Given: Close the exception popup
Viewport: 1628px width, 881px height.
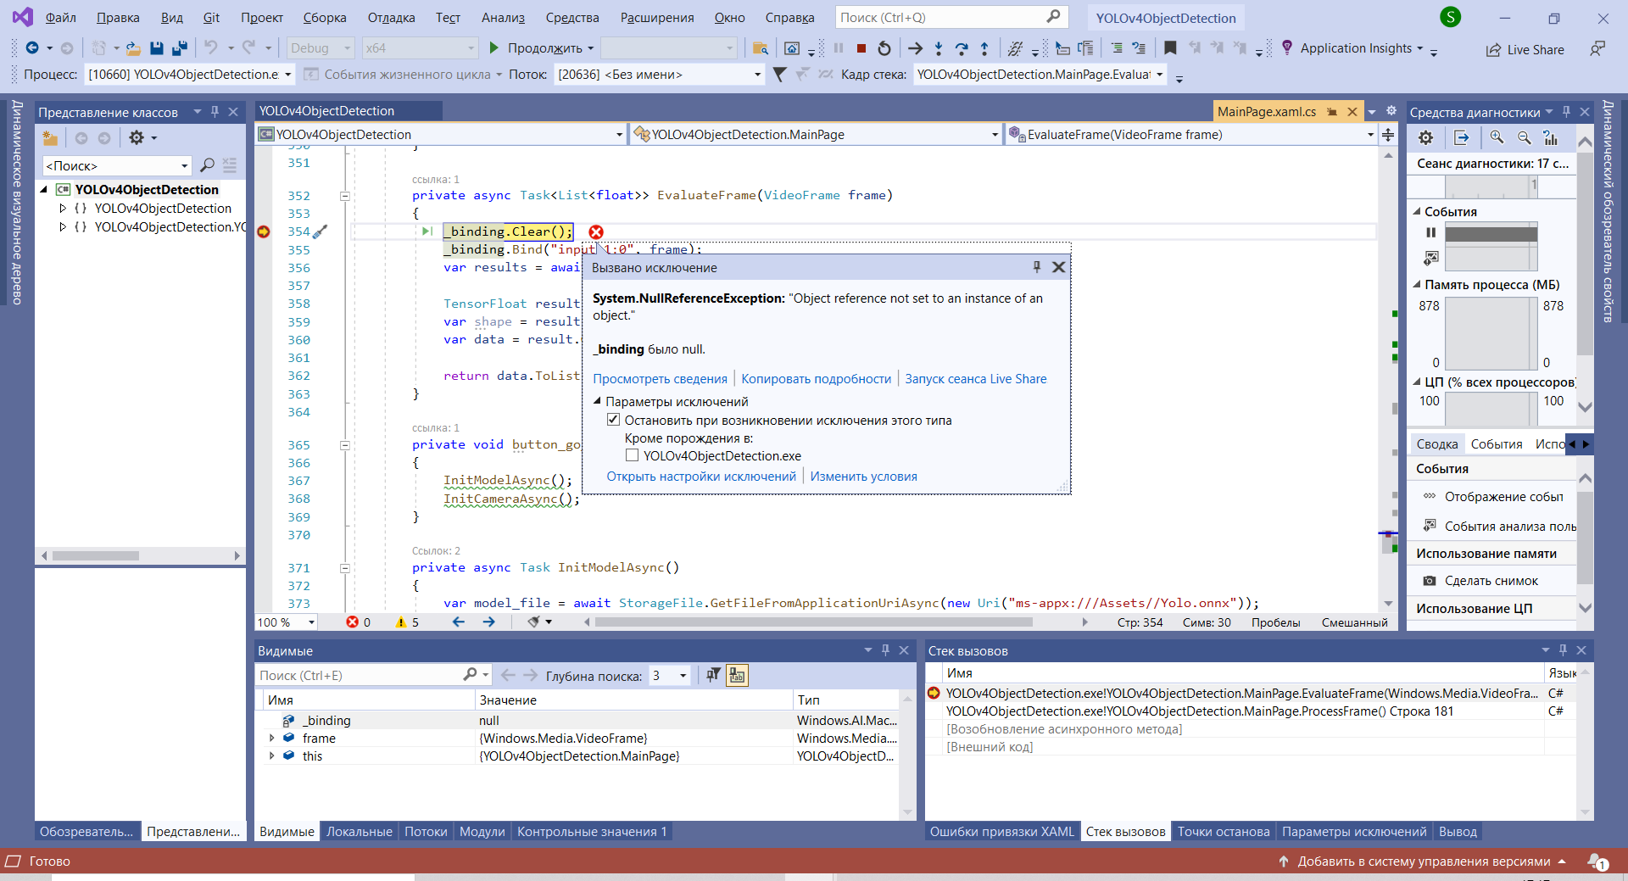Looking at the screenshot, I should [1059, 267].
